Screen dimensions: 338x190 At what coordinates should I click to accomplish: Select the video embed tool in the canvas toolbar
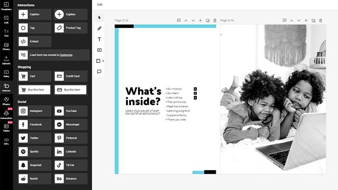click(x=99, y=50)
